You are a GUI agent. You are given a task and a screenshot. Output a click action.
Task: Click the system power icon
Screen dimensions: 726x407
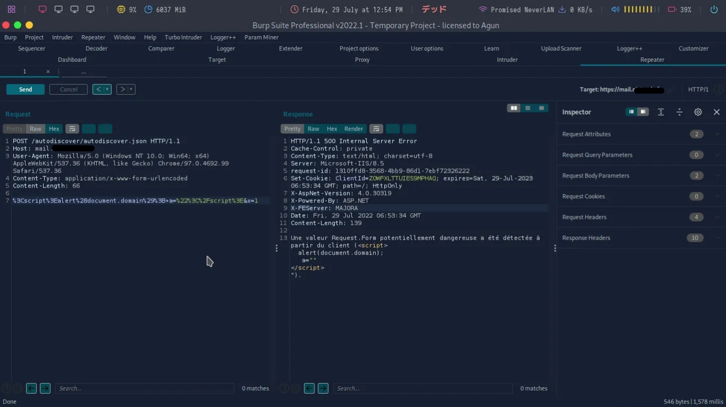click(x=714, y=10)
